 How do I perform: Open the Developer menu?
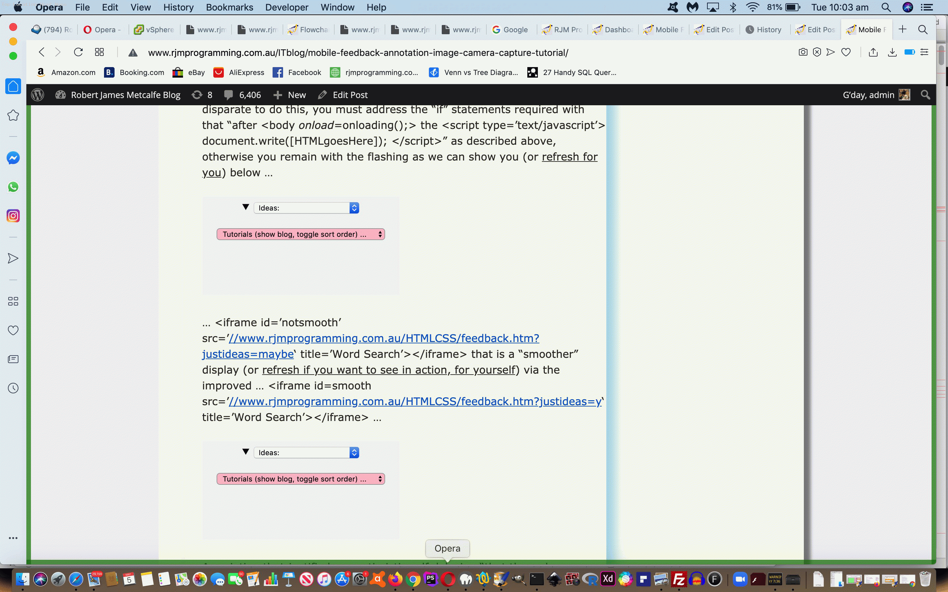[287, 8]
